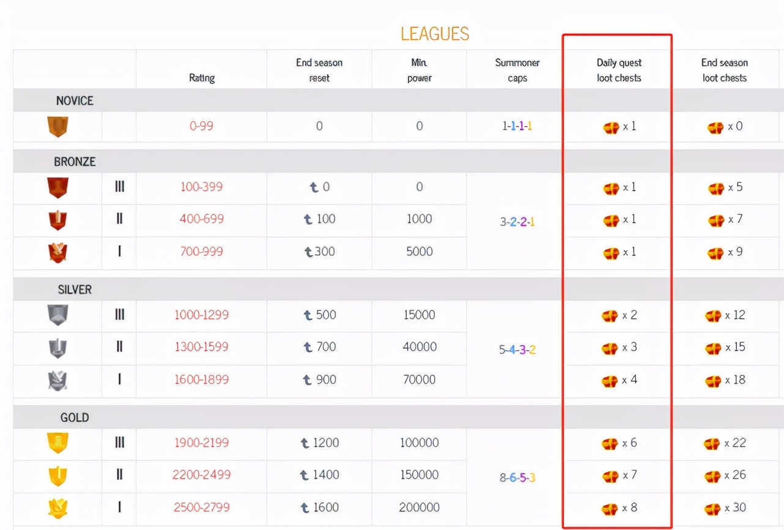Click the end season chest icon for Bronze I
The width and height of the screenshot is (784, 530).
[716, 253]
